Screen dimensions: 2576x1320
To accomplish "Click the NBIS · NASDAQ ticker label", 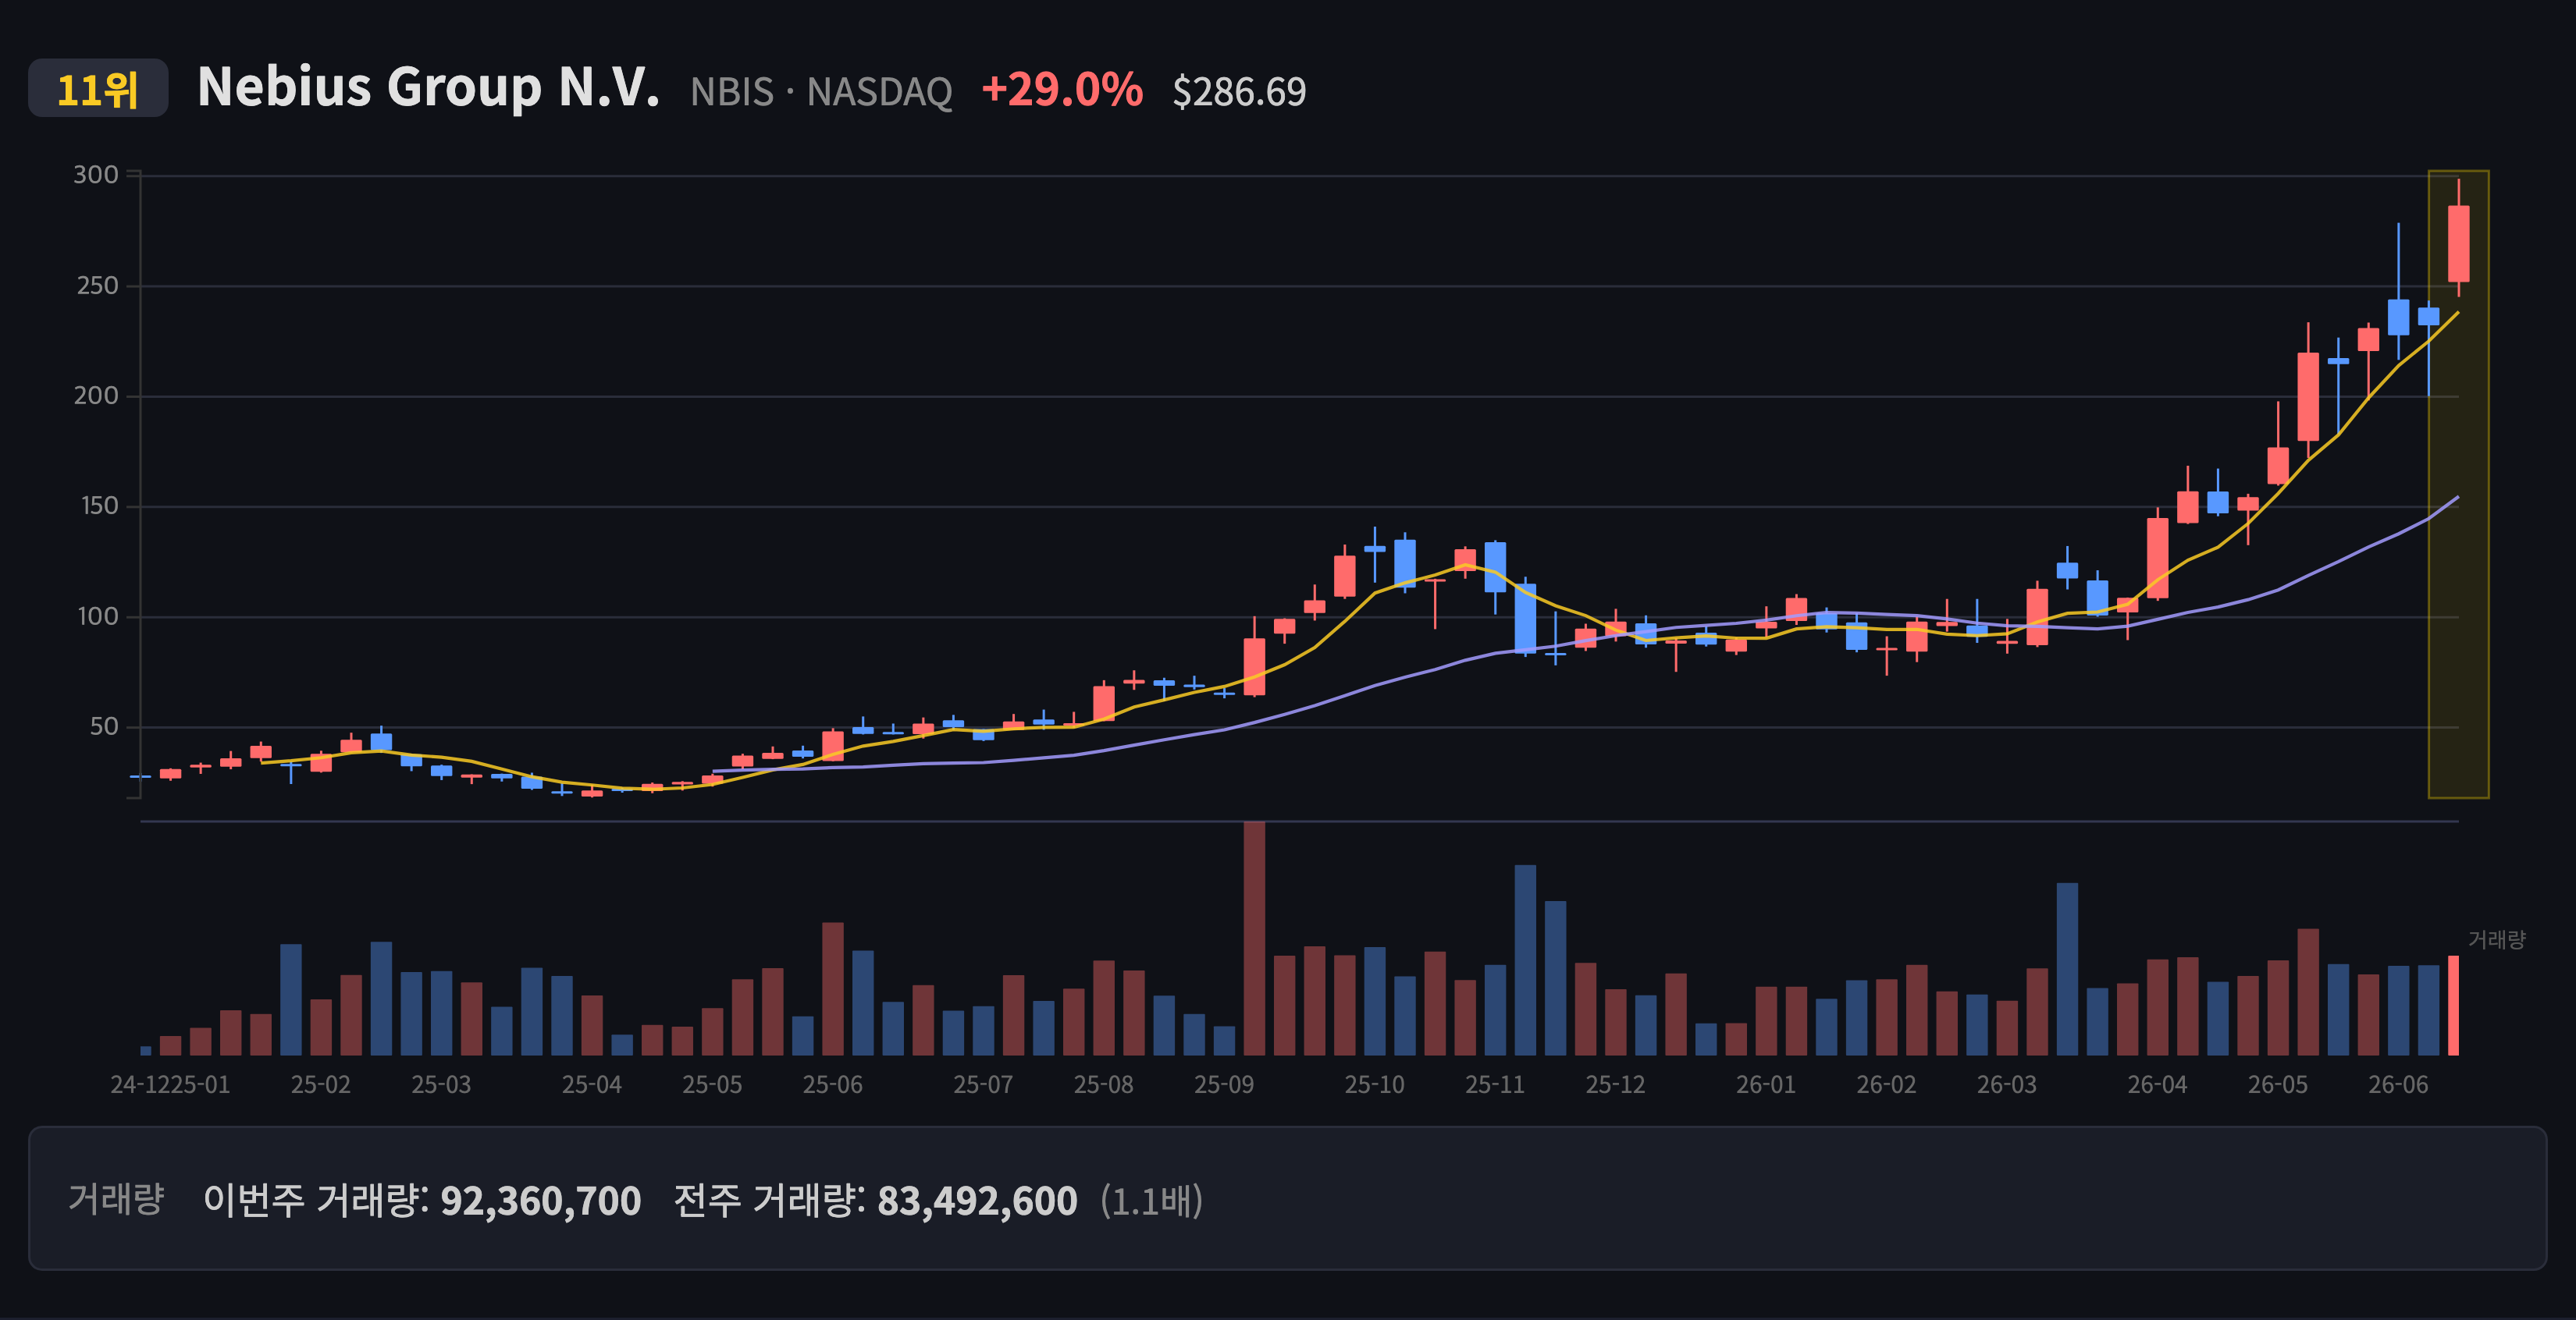I will [x=821, y=92].
